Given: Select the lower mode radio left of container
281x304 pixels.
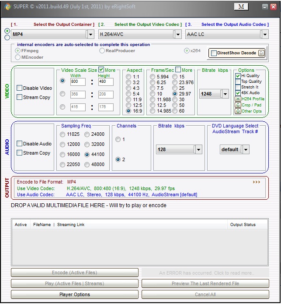Looking at the screenshot, I should [x=7, y=37].
